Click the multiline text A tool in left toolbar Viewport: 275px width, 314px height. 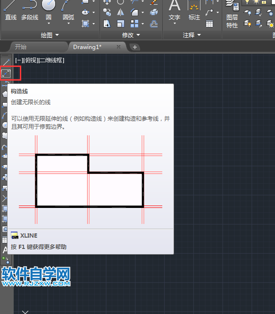coord(5,250)
